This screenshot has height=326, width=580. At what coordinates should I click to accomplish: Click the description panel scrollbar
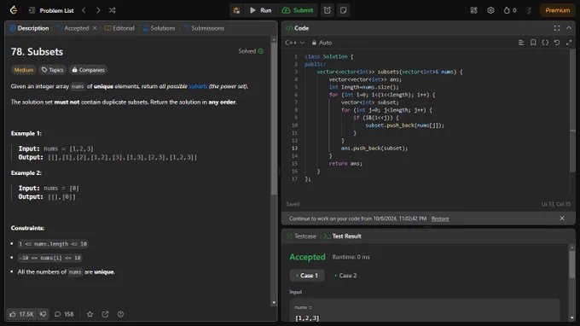(x=274, y=119)
